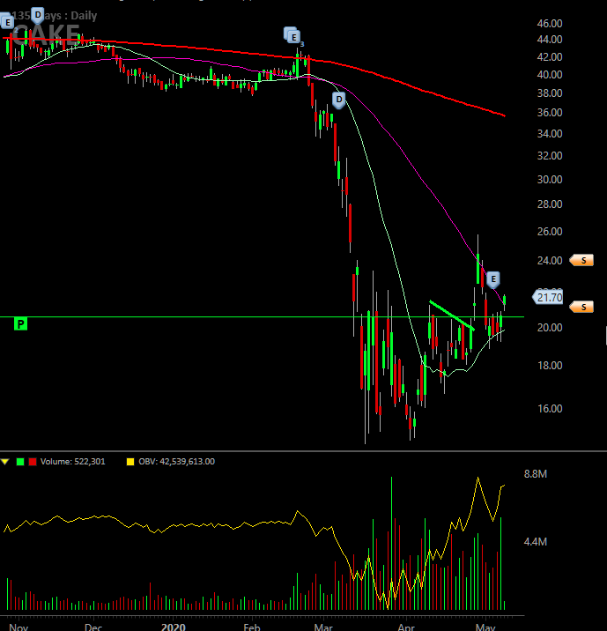Click the lower orange S sell tag
Image resolution: width=607 pixels, height=631 pixels.
pyautogui.click(x=581, y=307)
